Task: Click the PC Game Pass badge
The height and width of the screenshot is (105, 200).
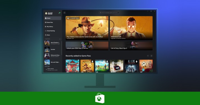Action: [x=73, y=18]
